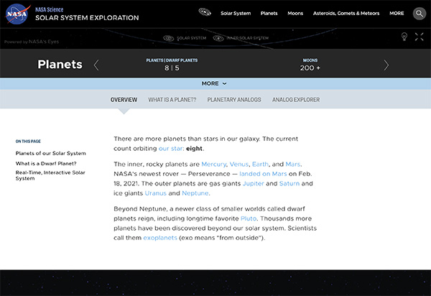Open the Neptune link

click(195, 193)
